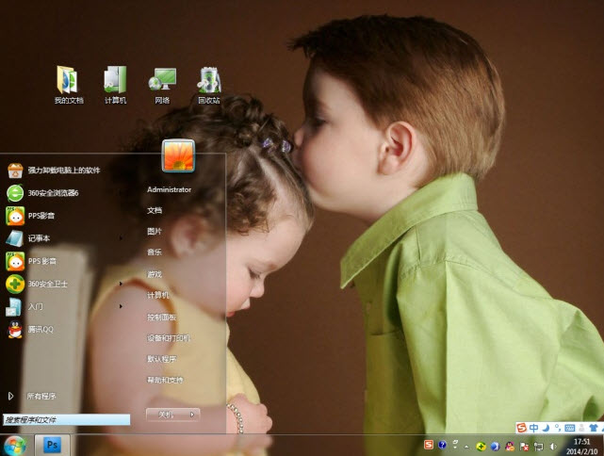
Task: Show hidden tray icons arrow
Action: click(466, 447)
